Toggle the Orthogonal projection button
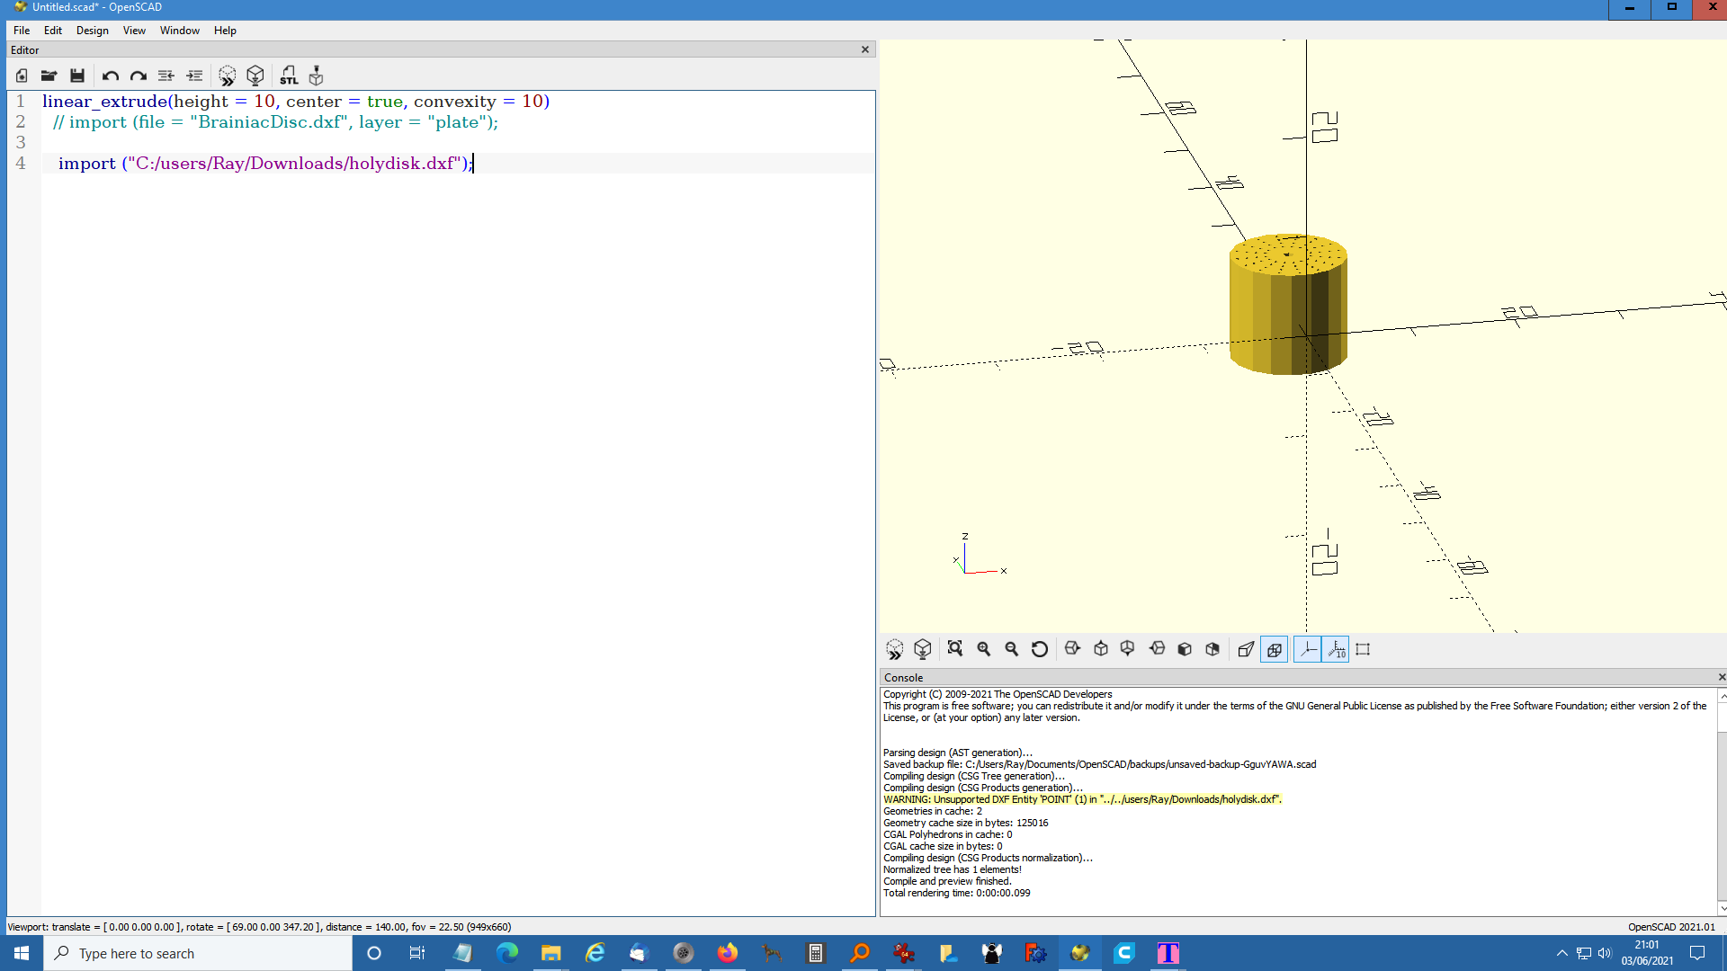 1275,649
